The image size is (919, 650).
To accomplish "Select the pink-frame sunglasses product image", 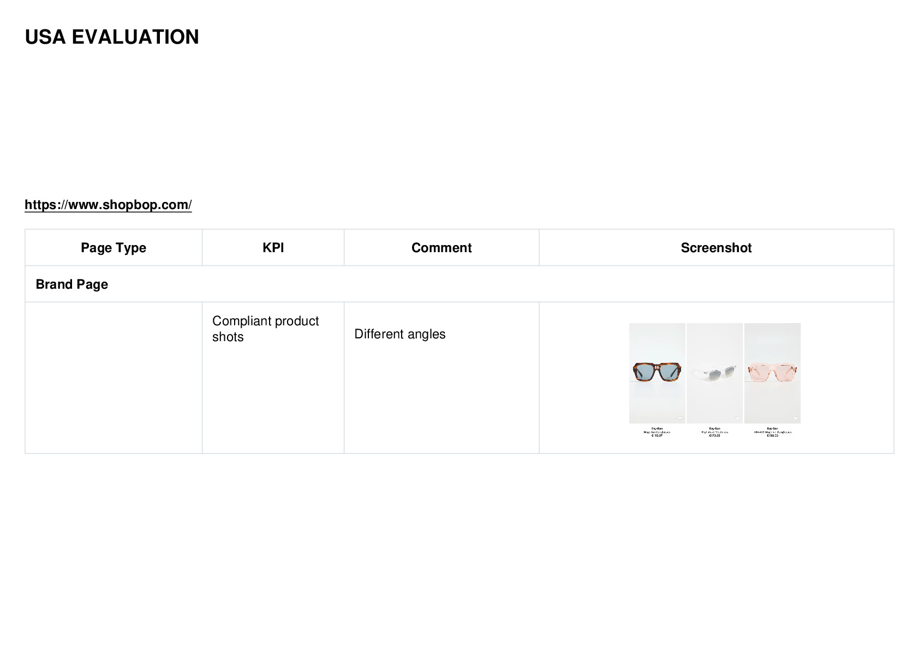I will [772, 373].
